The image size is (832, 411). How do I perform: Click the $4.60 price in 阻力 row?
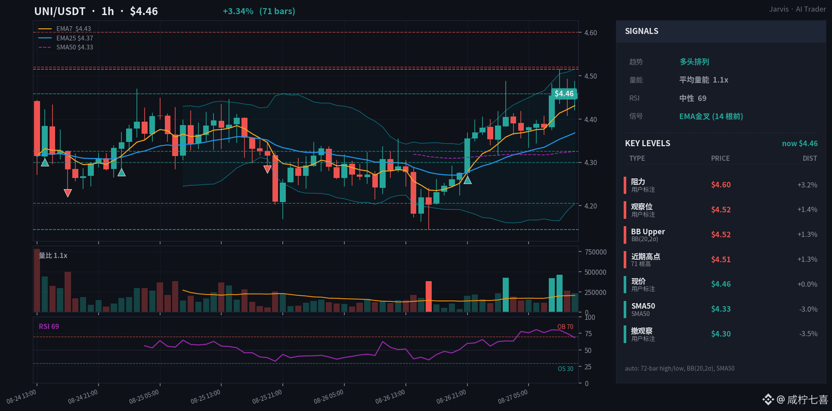pos(721,185)
